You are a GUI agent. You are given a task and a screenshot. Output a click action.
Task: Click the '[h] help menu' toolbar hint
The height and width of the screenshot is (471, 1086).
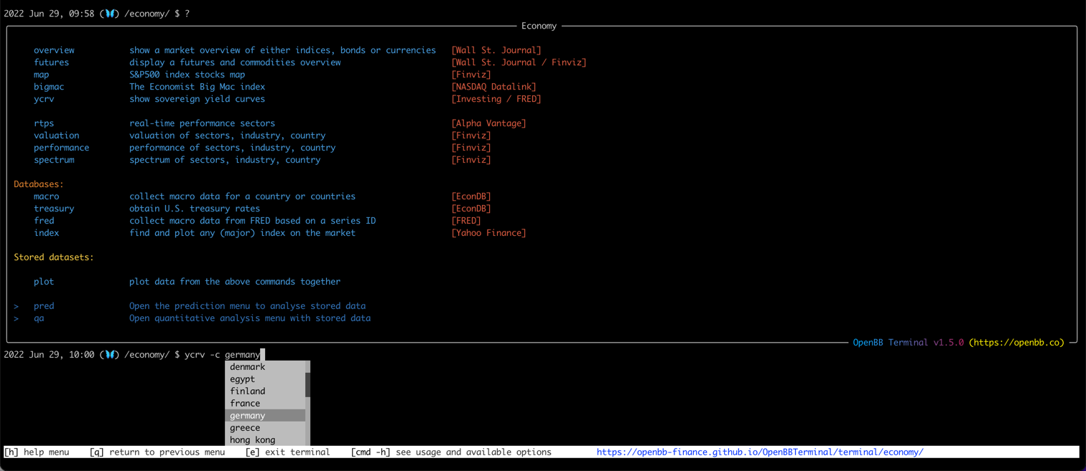37,452
